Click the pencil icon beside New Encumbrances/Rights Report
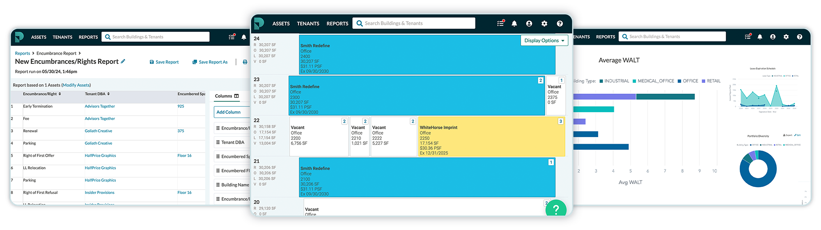This screenshot has height=230, width=821. [123, 61]
